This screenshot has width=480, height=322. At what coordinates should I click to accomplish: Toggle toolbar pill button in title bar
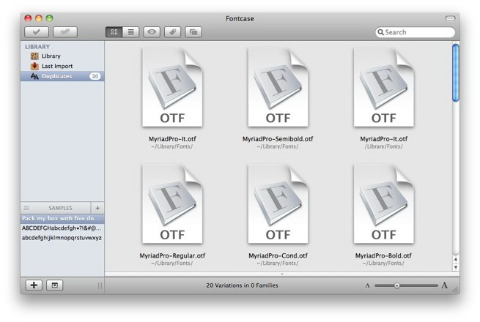pos(450,18)
